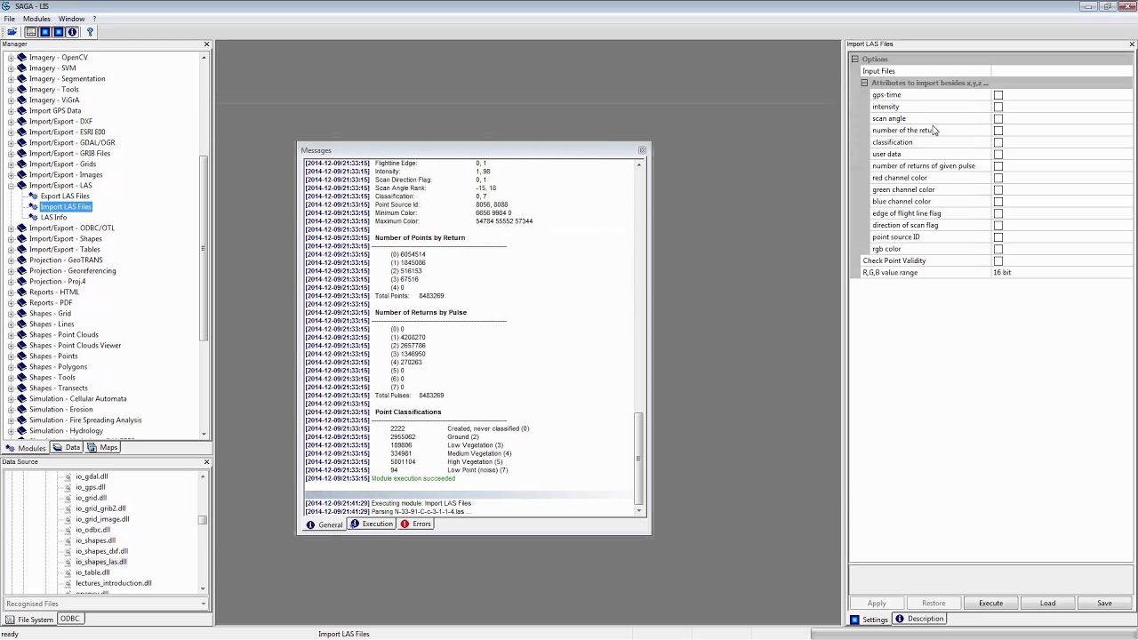Image resolution: width=1138 pixels, height=640 pixels.
Task: Click the io_grid_image.dll file icon
Action: (68, 519)
